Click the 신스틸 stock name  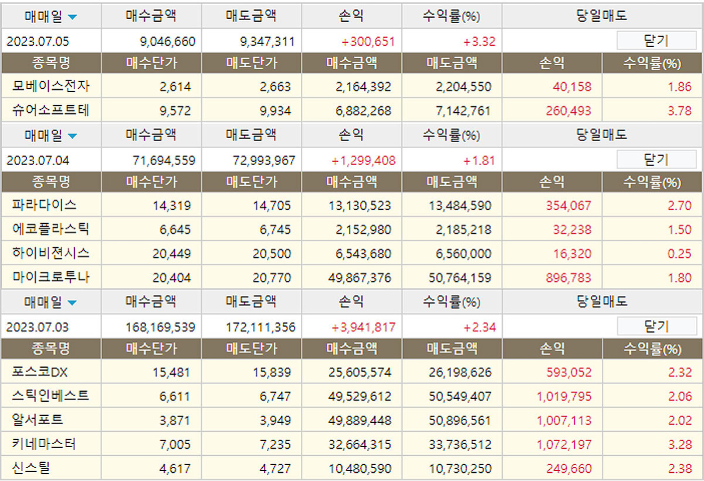(x=32, y=468)
